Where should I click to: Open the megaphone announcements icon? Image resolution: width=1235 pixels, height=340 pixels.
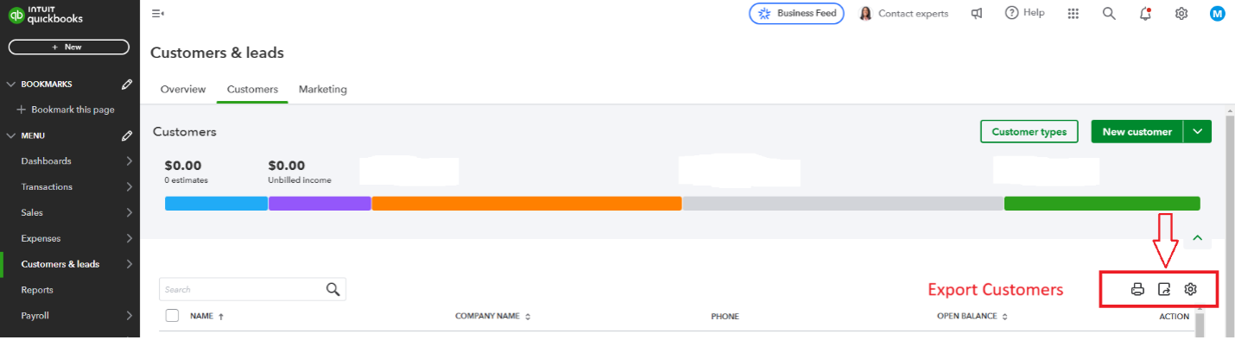(x=977, y=13)
